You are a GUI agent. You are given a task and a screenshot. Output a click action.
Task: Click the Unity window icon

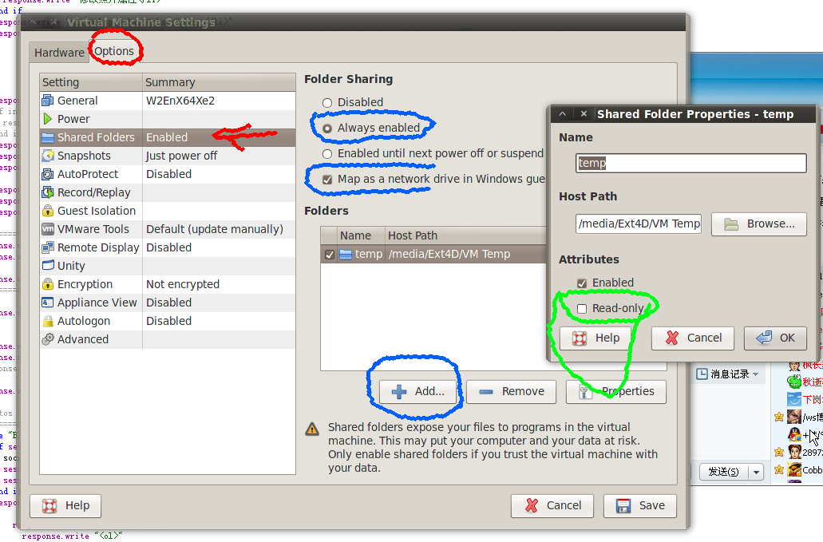[x=48, y=266]
